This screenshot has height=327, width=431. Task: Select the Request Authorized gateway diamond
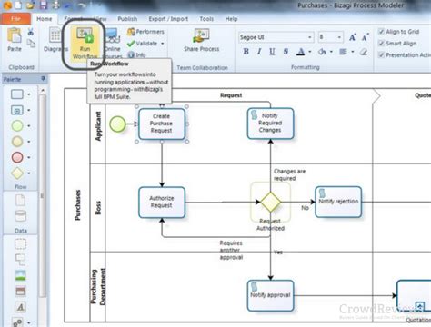click(271, 202)
